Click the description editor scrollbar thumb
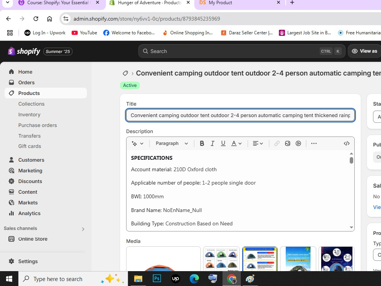This screenshot has height=286, width=381. pos(351,161)
